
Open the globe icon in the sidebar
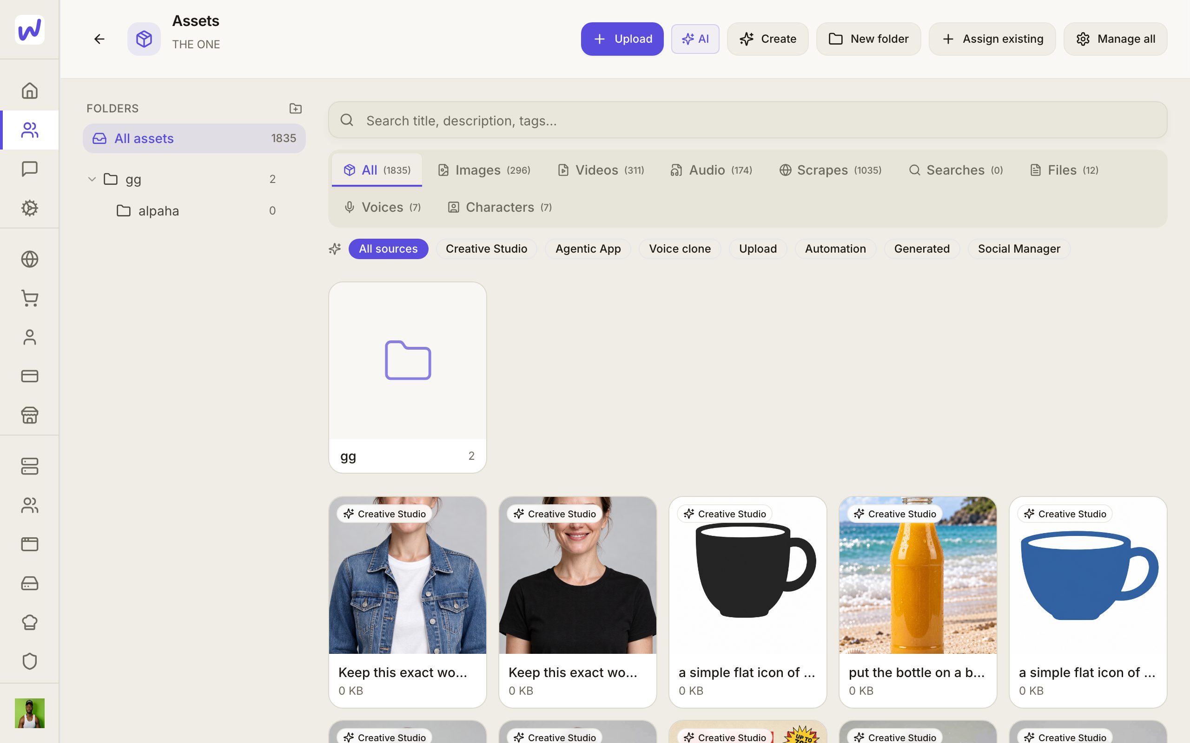29,259
